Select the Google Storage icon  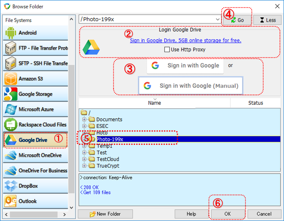(x=11, y=94)
